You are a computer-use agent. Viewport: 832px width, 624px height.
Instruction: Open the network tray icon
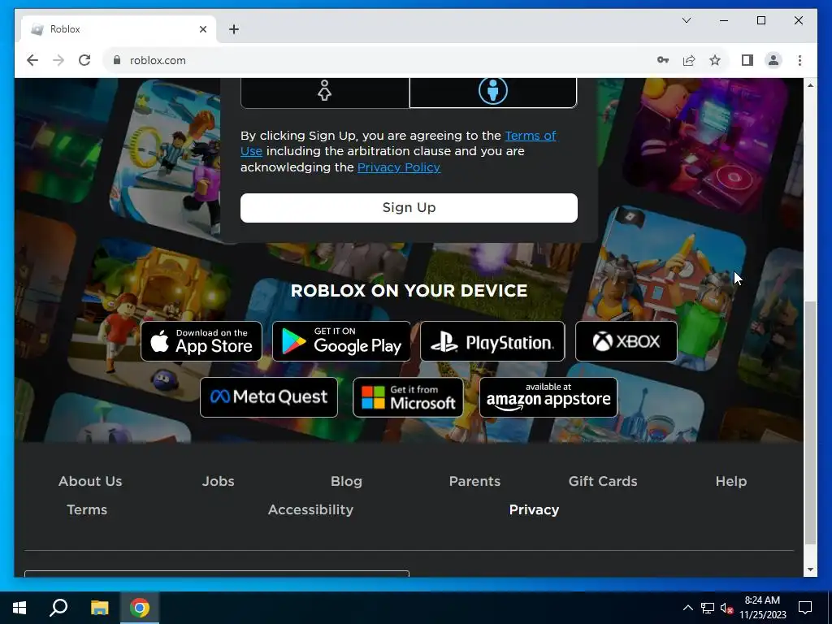pos(708,608)
